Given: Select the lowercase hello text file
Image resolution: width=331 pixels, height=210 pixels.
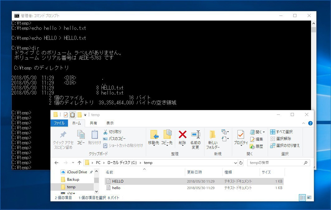Looking at the screenshot, I should tap(116, 188).
